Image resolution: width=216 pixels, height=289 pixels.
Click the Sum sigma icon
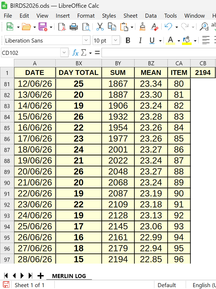coord(84,53)
